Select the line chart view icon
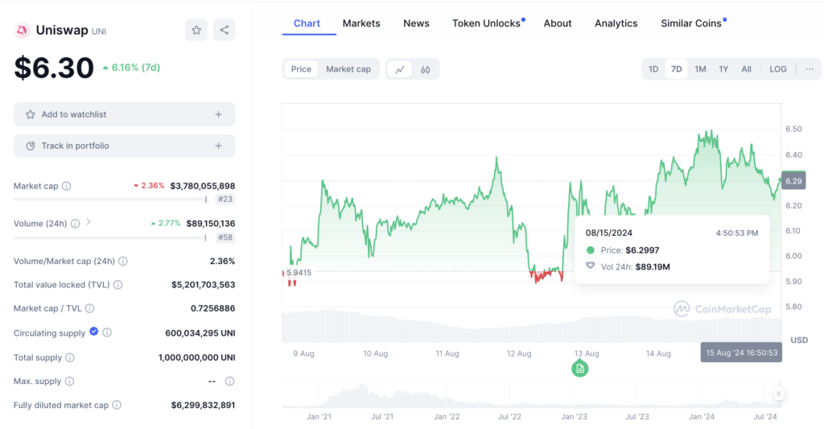 tap(399, 69)
